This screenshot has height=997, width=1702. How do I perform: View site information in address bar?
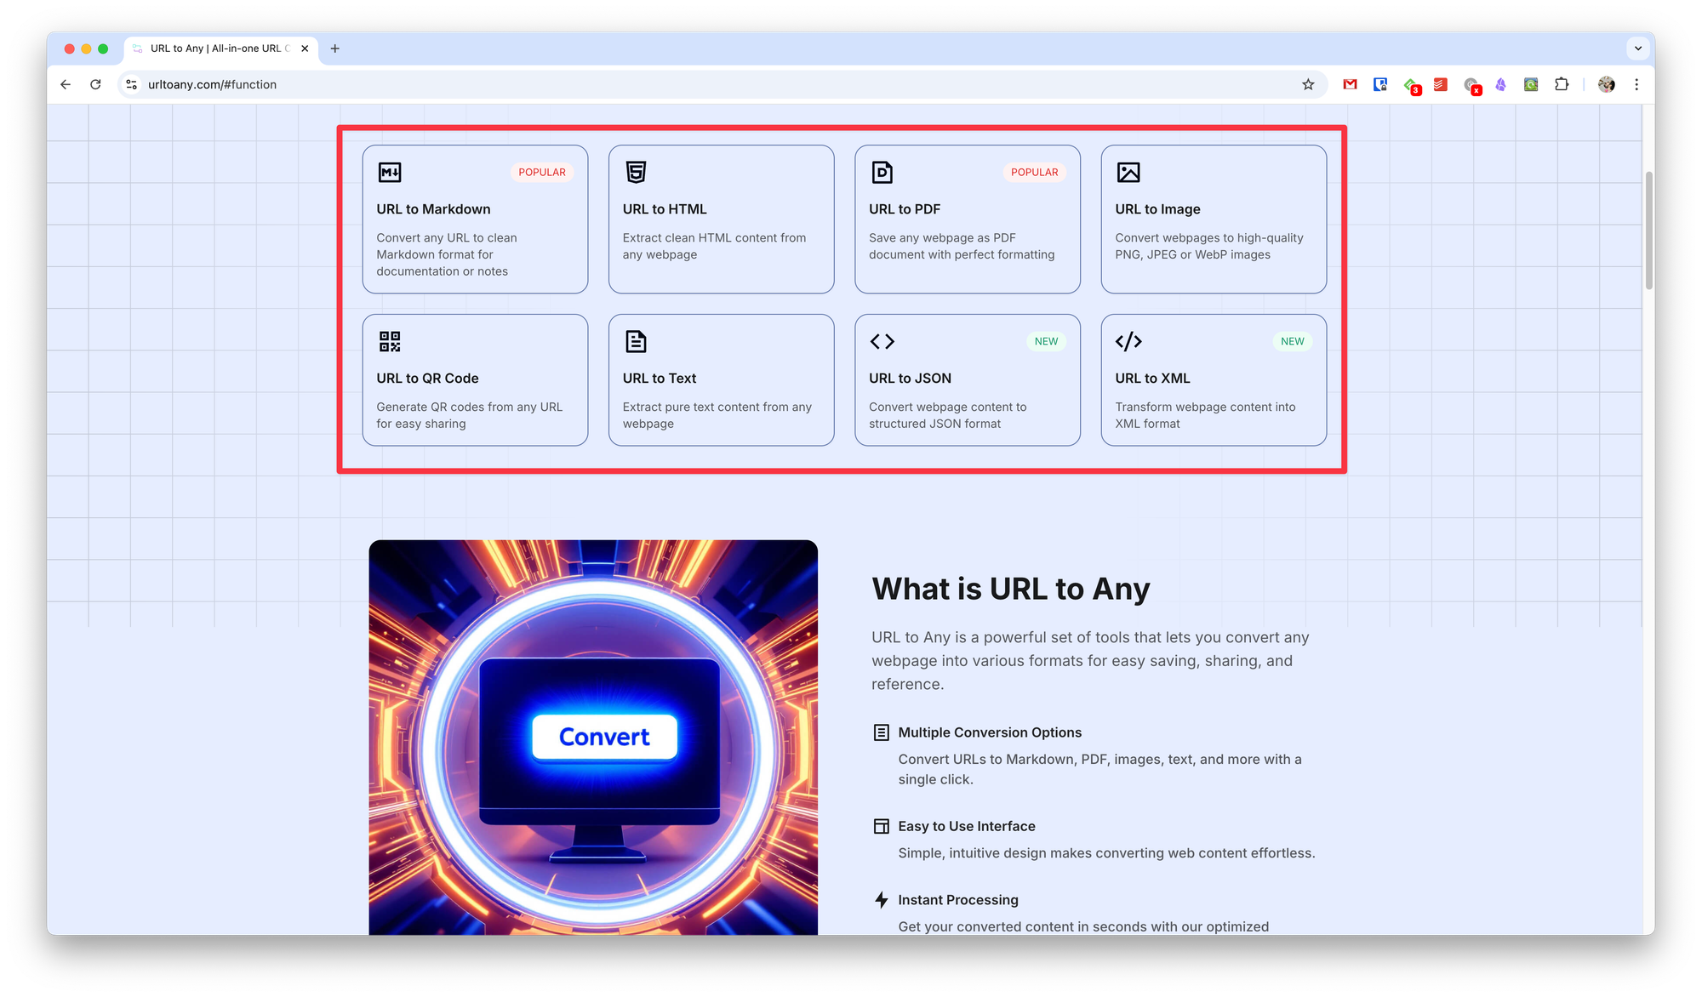tap(132, 84)
